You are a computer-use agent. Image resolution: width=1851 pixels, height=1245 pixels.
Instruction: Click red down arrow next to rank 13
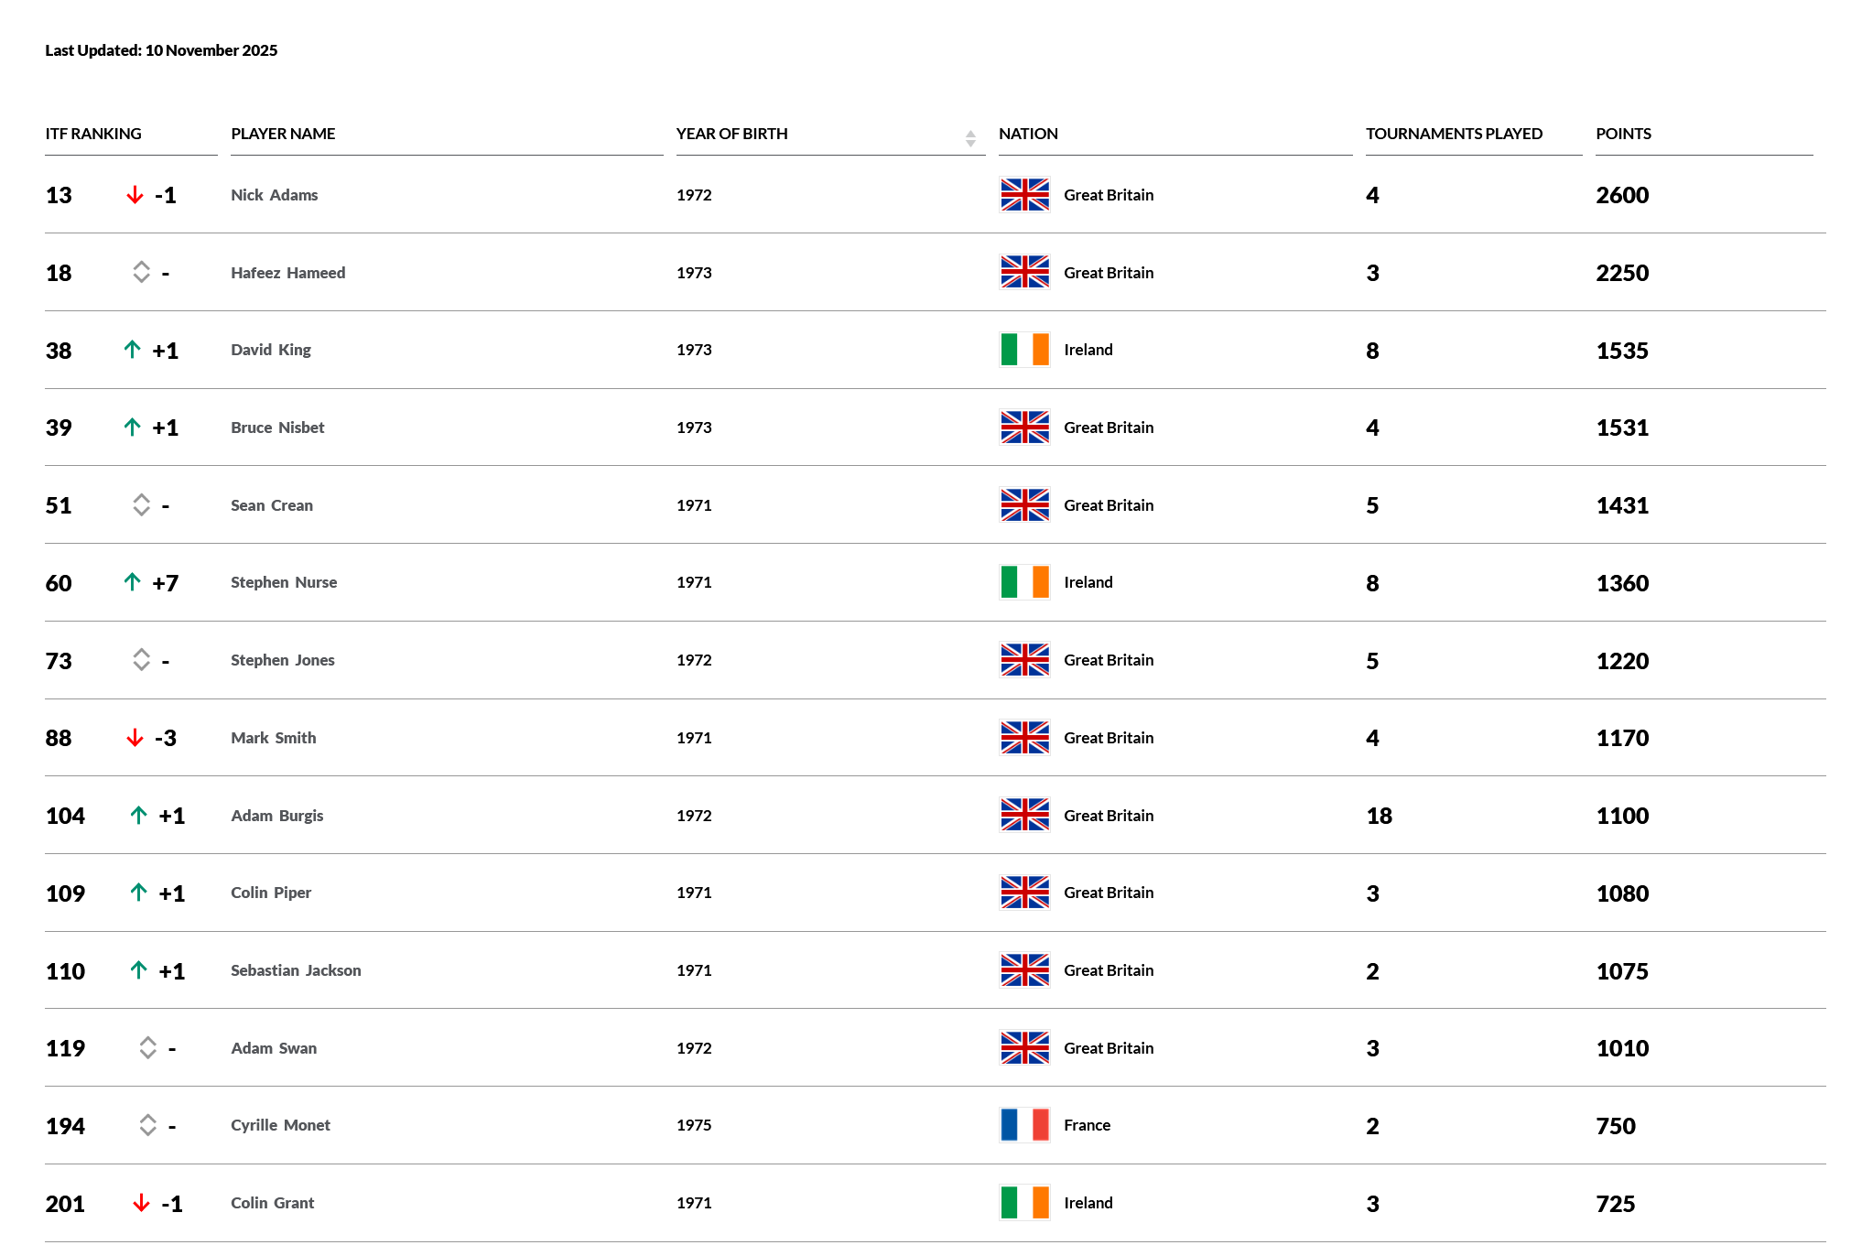coord(135,195)
